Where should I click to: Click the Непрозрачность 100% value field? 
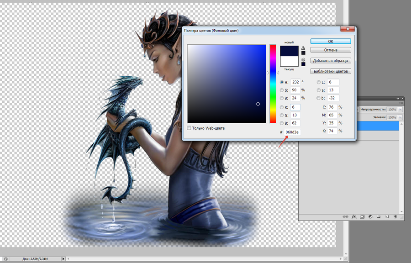[392, 110]
